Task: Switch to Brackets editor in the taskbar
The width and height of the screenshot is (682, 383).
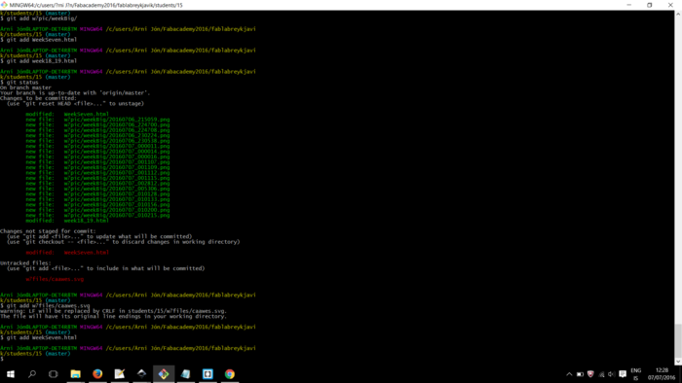Action: (208, 374)
